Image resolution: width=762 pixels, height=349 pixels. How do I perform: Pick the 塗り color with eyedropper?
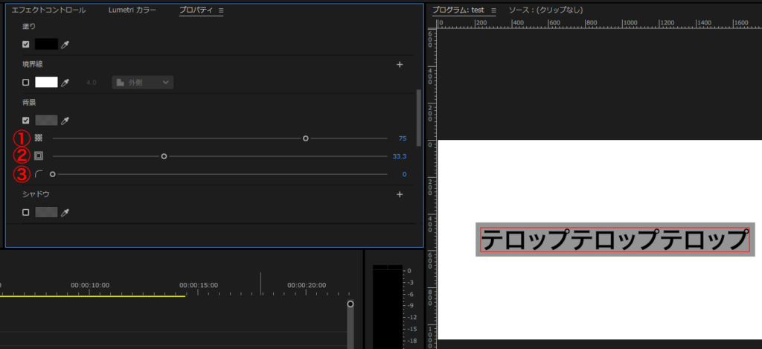coord(65,44)
